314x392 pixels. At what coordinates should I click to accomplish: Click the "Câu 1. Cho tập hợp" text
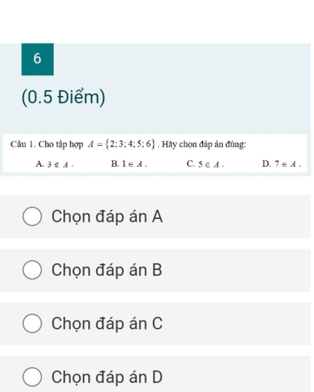click(x=47, y=144)
